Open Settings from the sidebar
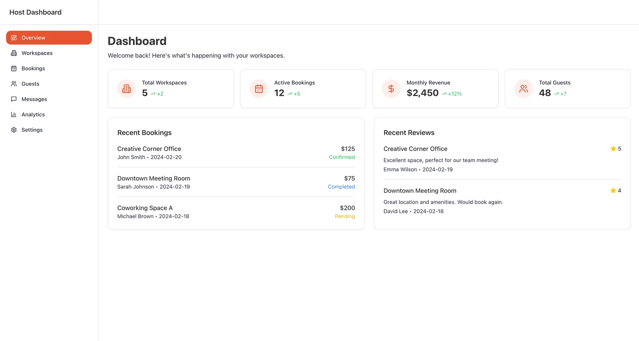639x341 pixels. click(x=49, y=130)
